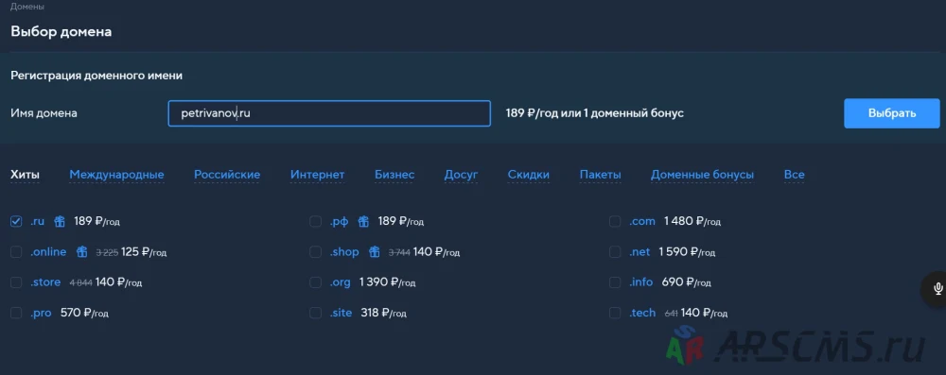Click the .site domain zone link
This screenshot has width=946, height=375.
click(341, 313)
